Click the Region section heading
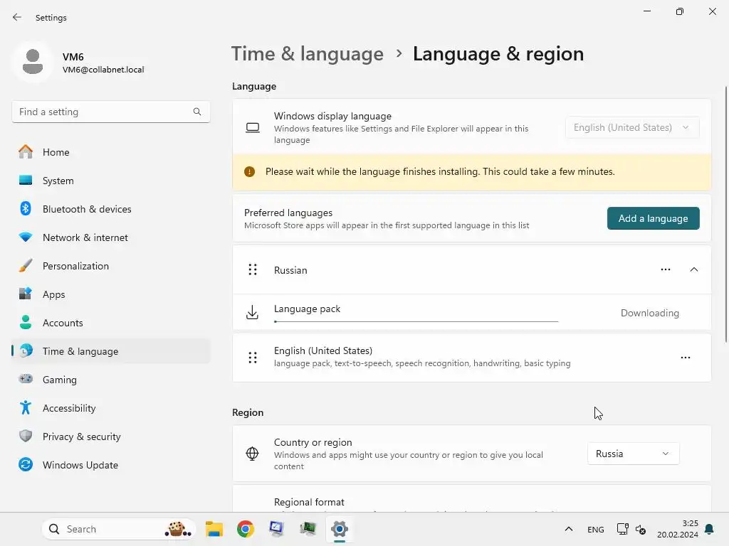The width and height of the screenshot is (729, 546). [248, 412]
